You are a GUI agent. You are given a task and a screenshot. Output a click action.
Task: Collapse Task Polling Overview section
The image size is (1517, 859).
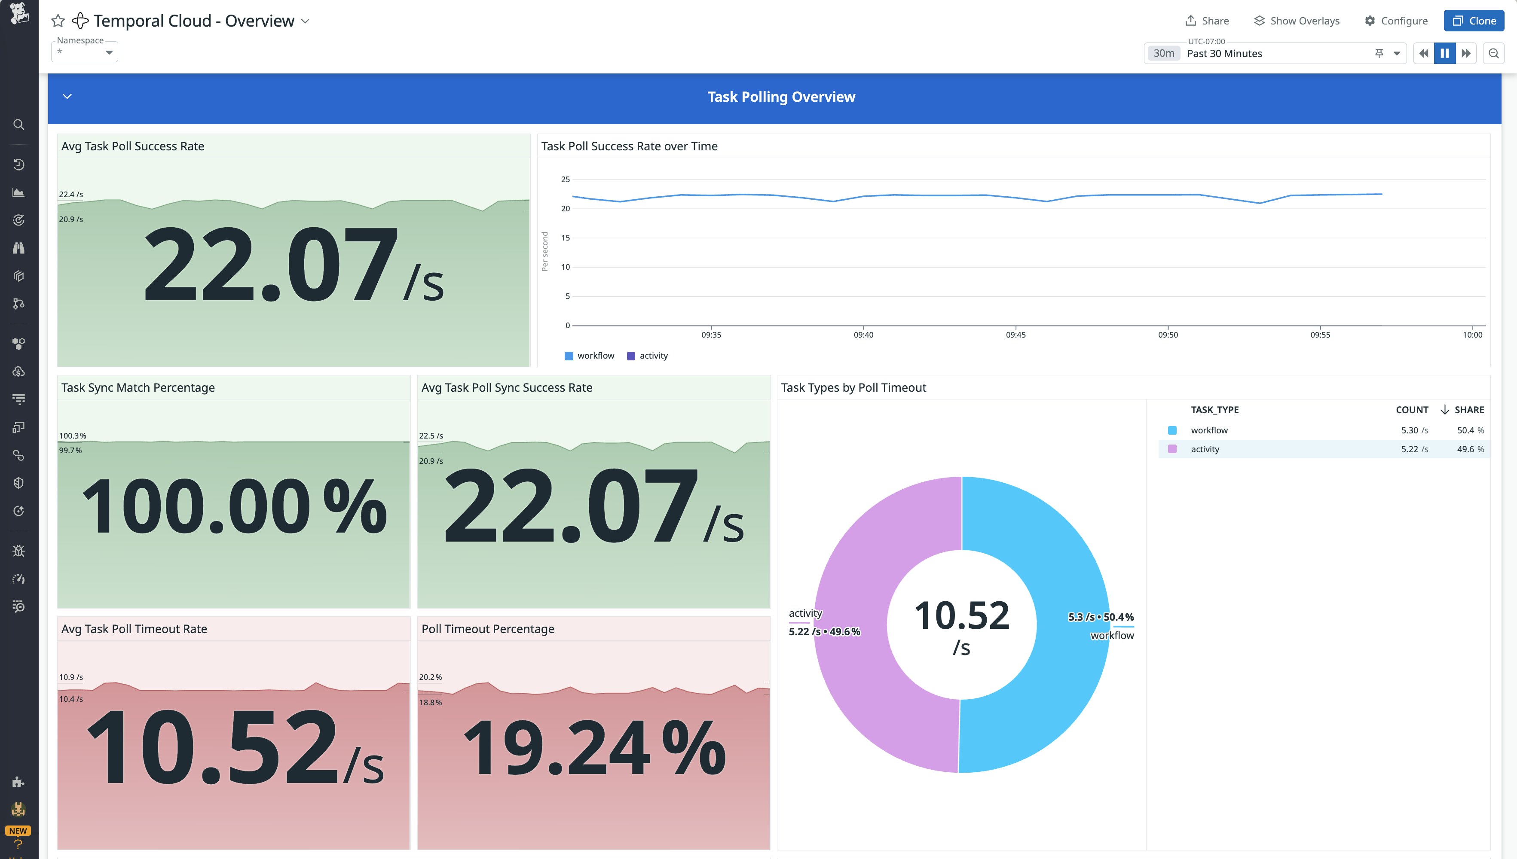point(67,96)
